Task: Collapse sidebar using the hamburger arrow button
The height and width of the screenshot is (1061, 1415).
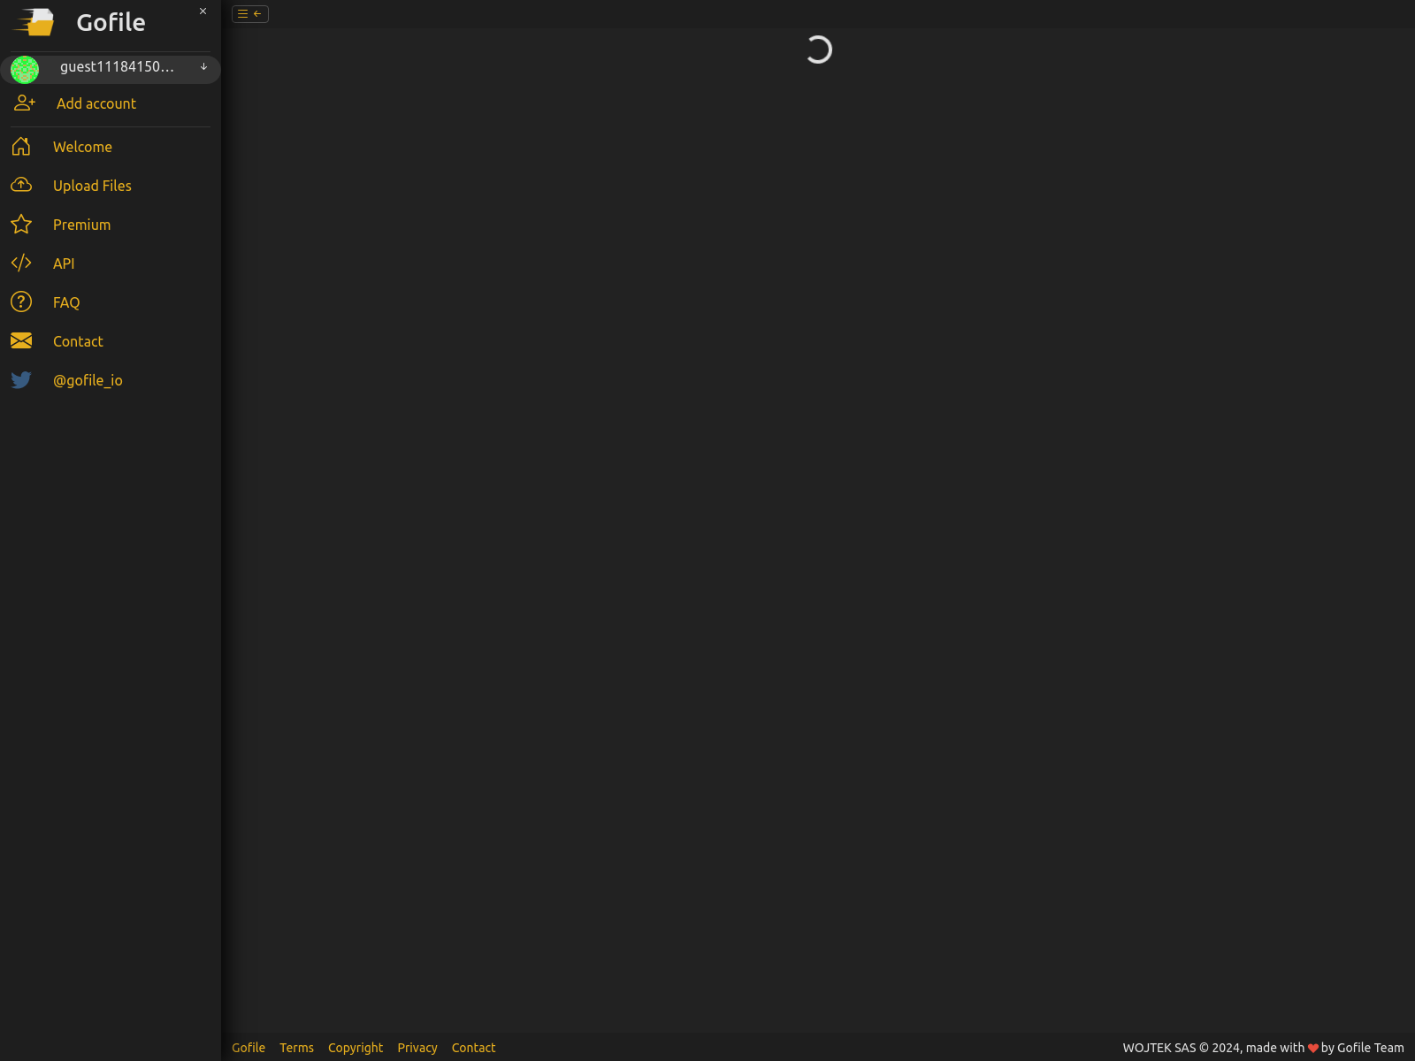Action: point(250,14)
